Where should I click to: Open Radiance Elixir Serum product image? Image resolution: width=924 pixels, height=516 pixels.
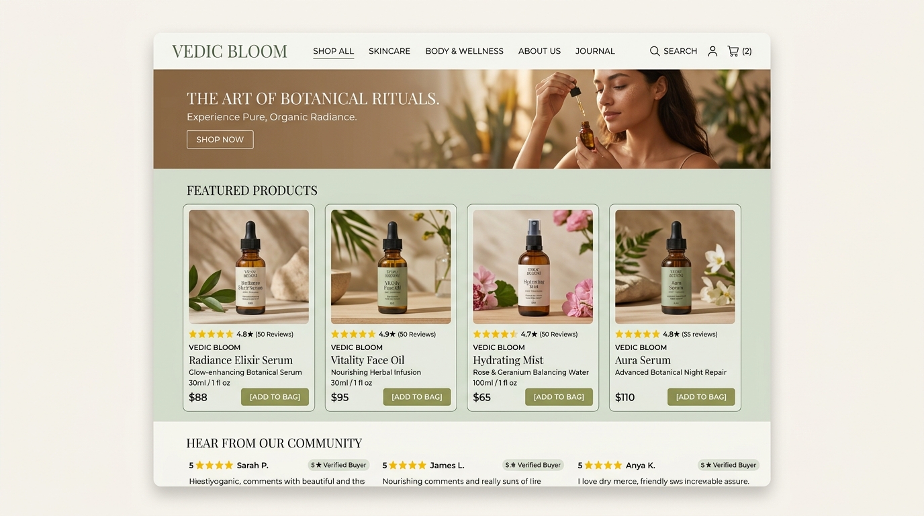(x=248, y=267)
